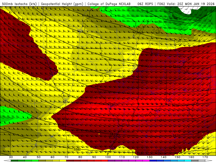Pick the darkest green swatch starting at 30
The width and height of the screenshot is (216, 162).
14,161
